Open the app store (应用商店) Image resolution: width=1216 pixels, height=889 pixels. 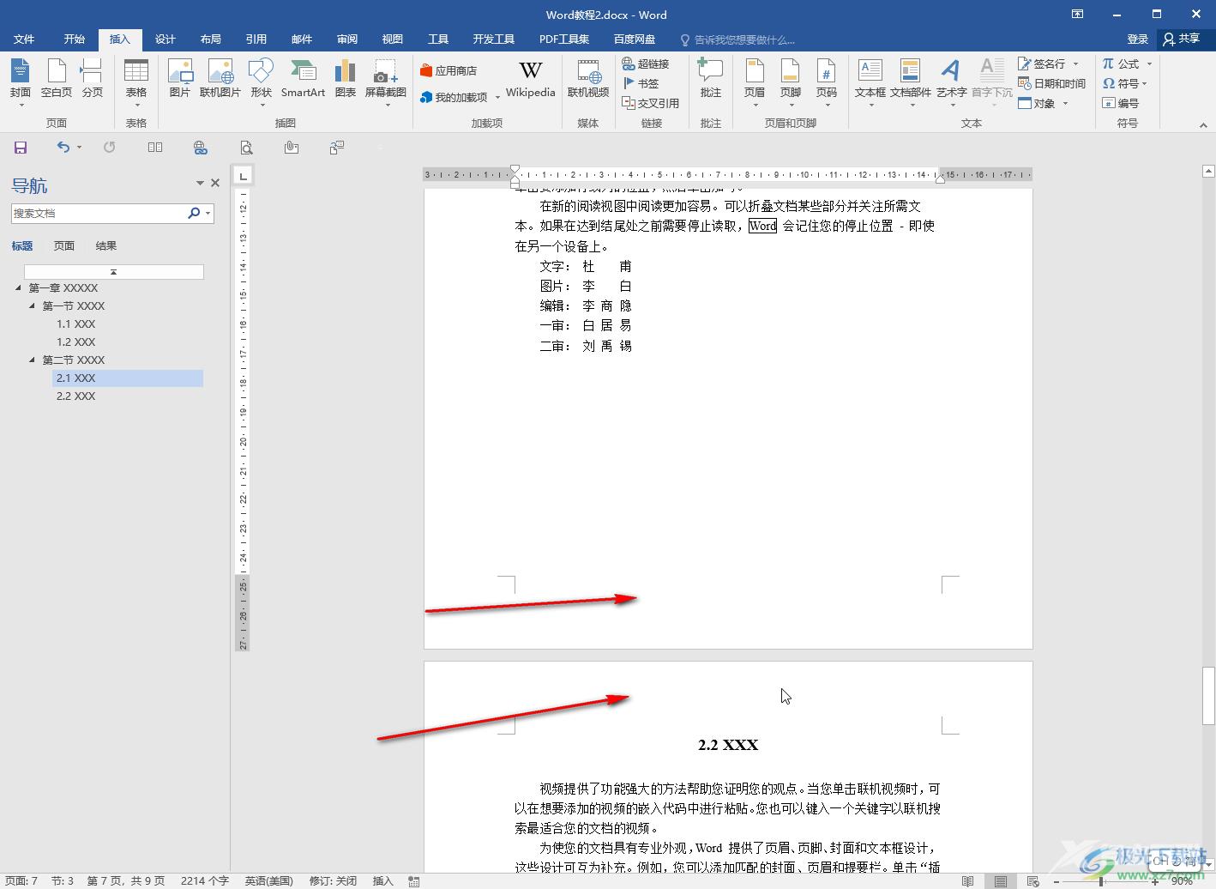coord(448,70)
